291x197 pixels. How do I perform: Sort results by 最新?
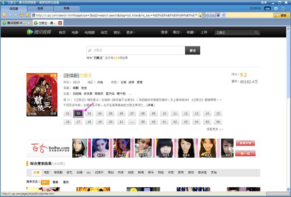click(x=55, y=182)
